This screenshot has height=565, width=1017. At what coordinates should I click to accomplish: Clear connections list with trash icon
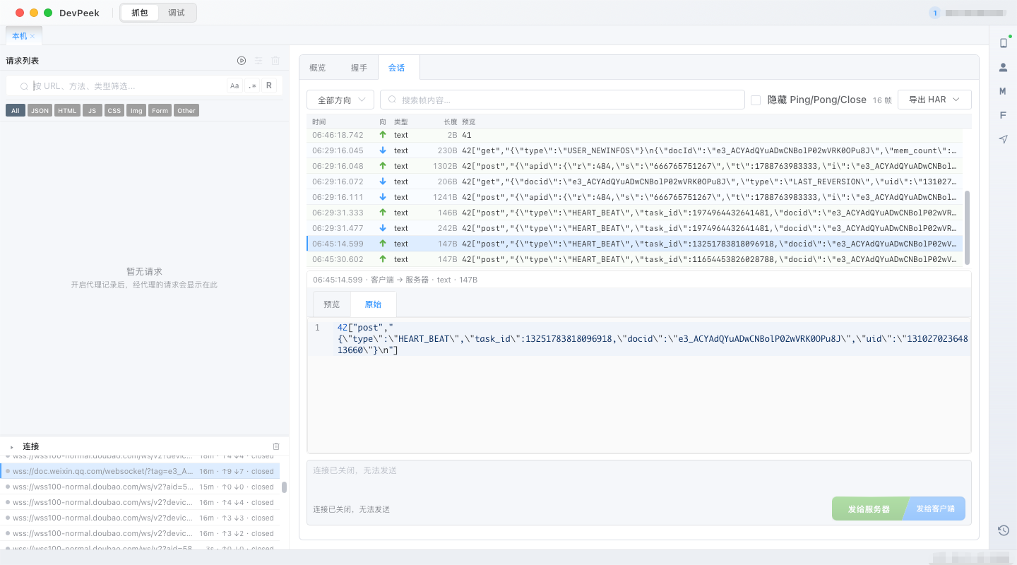(x=276, y=446)
